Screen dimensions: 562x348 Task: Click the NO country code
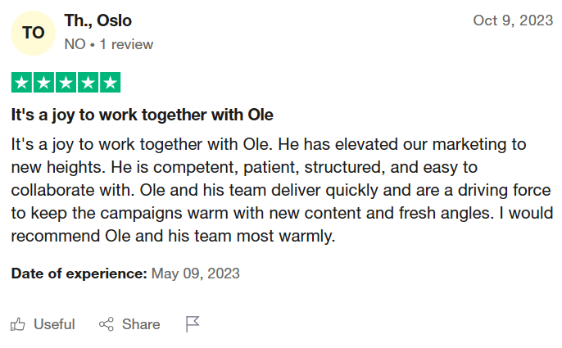click(75, 44)
